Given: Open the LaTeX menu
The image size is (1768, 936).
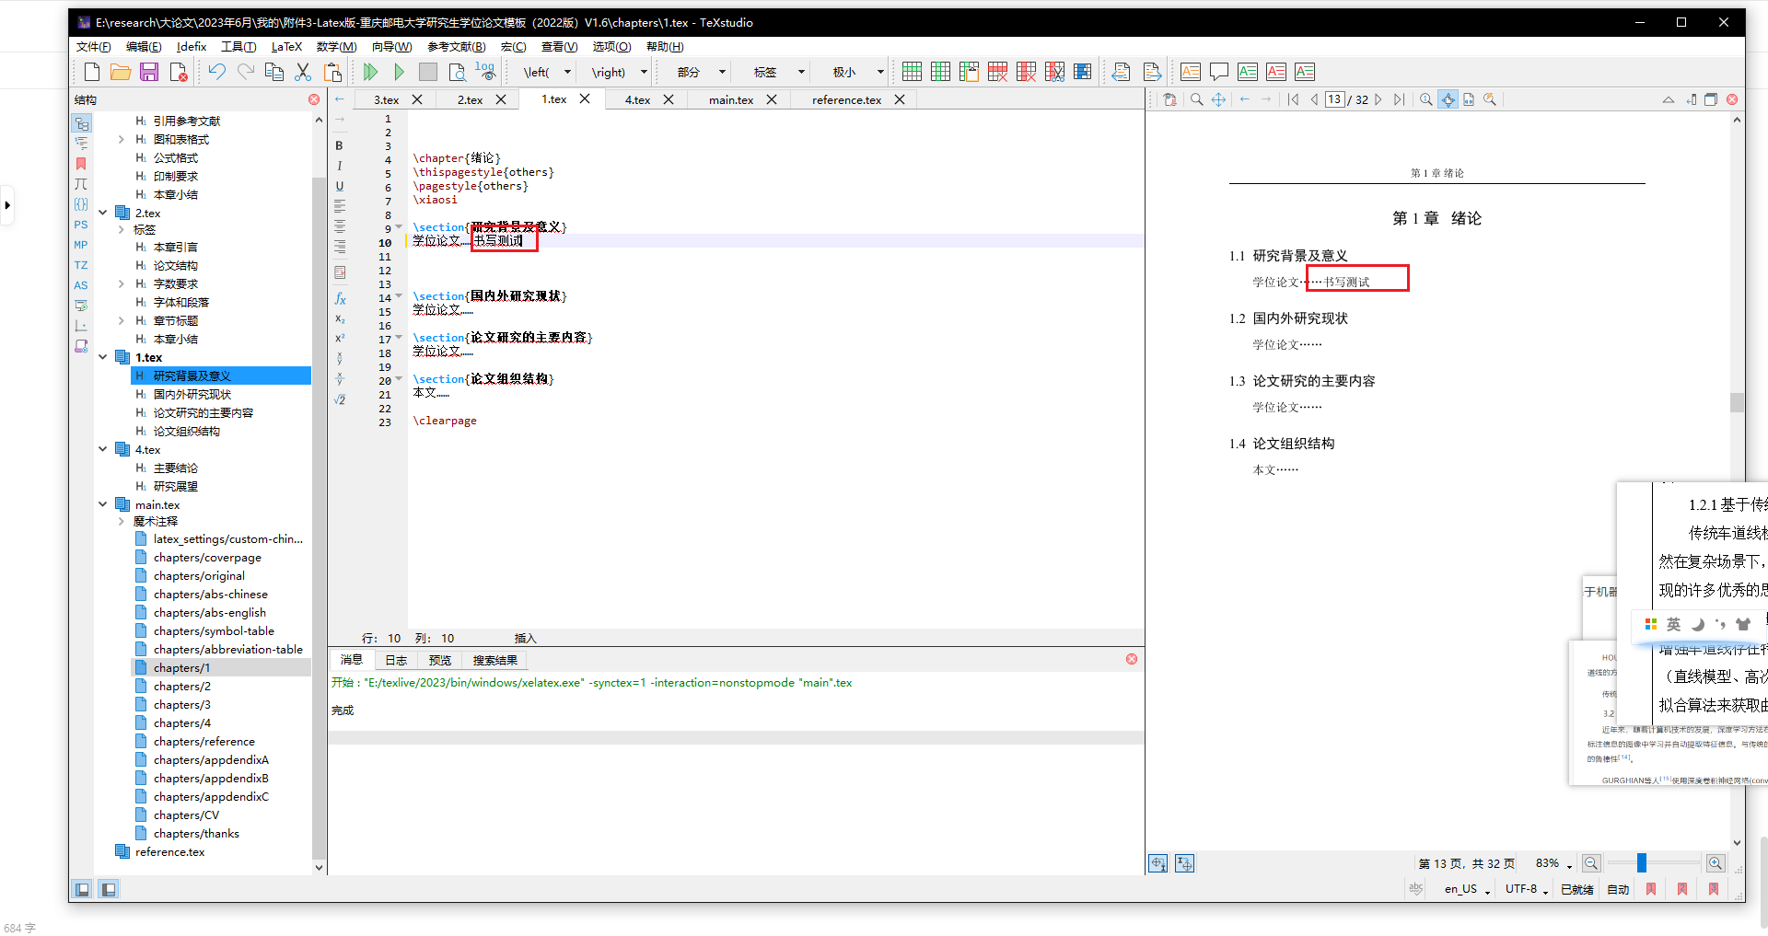Looking at the screenshot, I should tap(286, 46).
